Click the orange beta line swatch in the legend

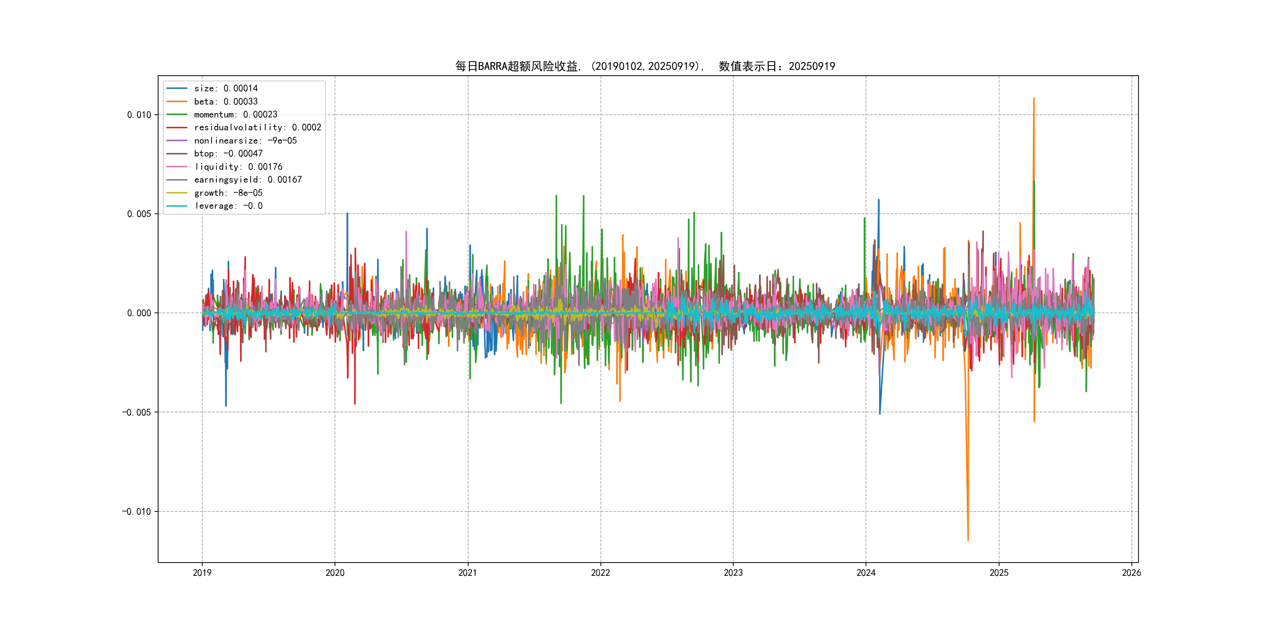coord(177,101)
